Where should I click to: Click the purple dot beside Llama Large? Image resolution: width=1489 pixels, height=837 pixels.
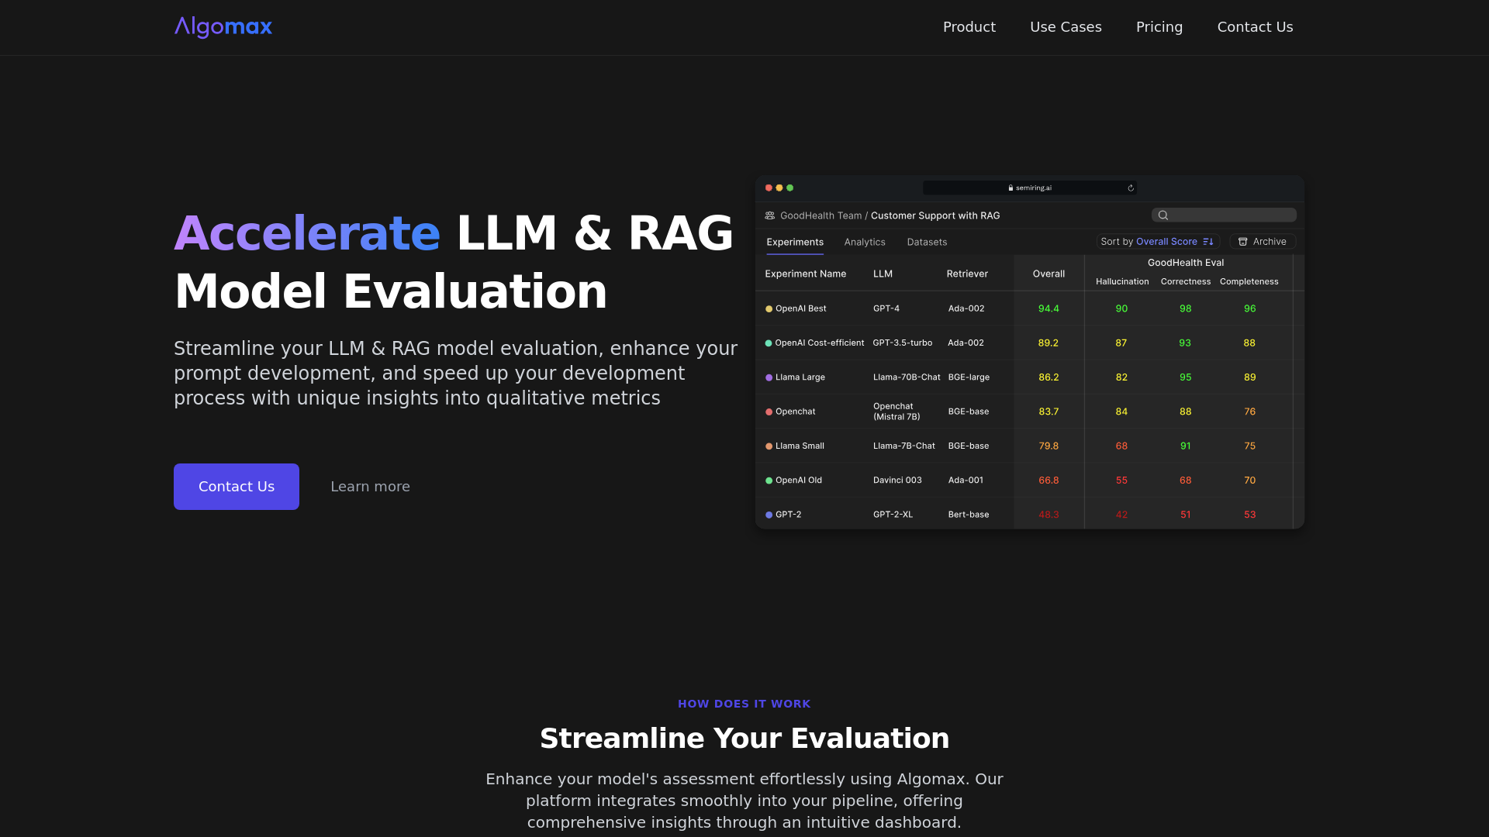[769, 377]
